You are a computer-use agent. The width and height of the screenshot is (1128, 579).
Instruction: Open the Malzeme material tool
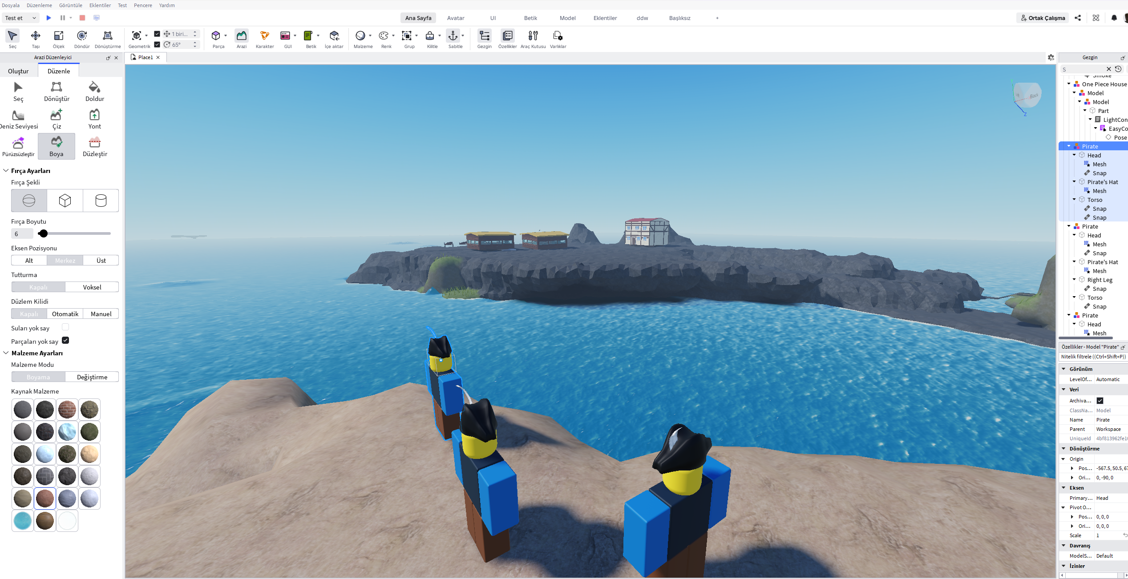pyautogui.click(x=361, y=39)
